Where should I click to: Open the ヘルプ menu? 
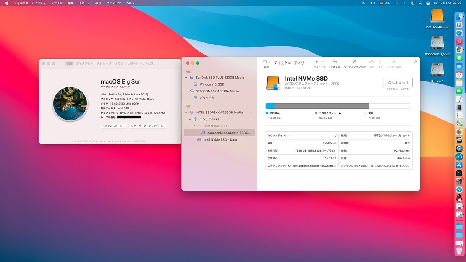pyautogui.click(x=130, y=3)
